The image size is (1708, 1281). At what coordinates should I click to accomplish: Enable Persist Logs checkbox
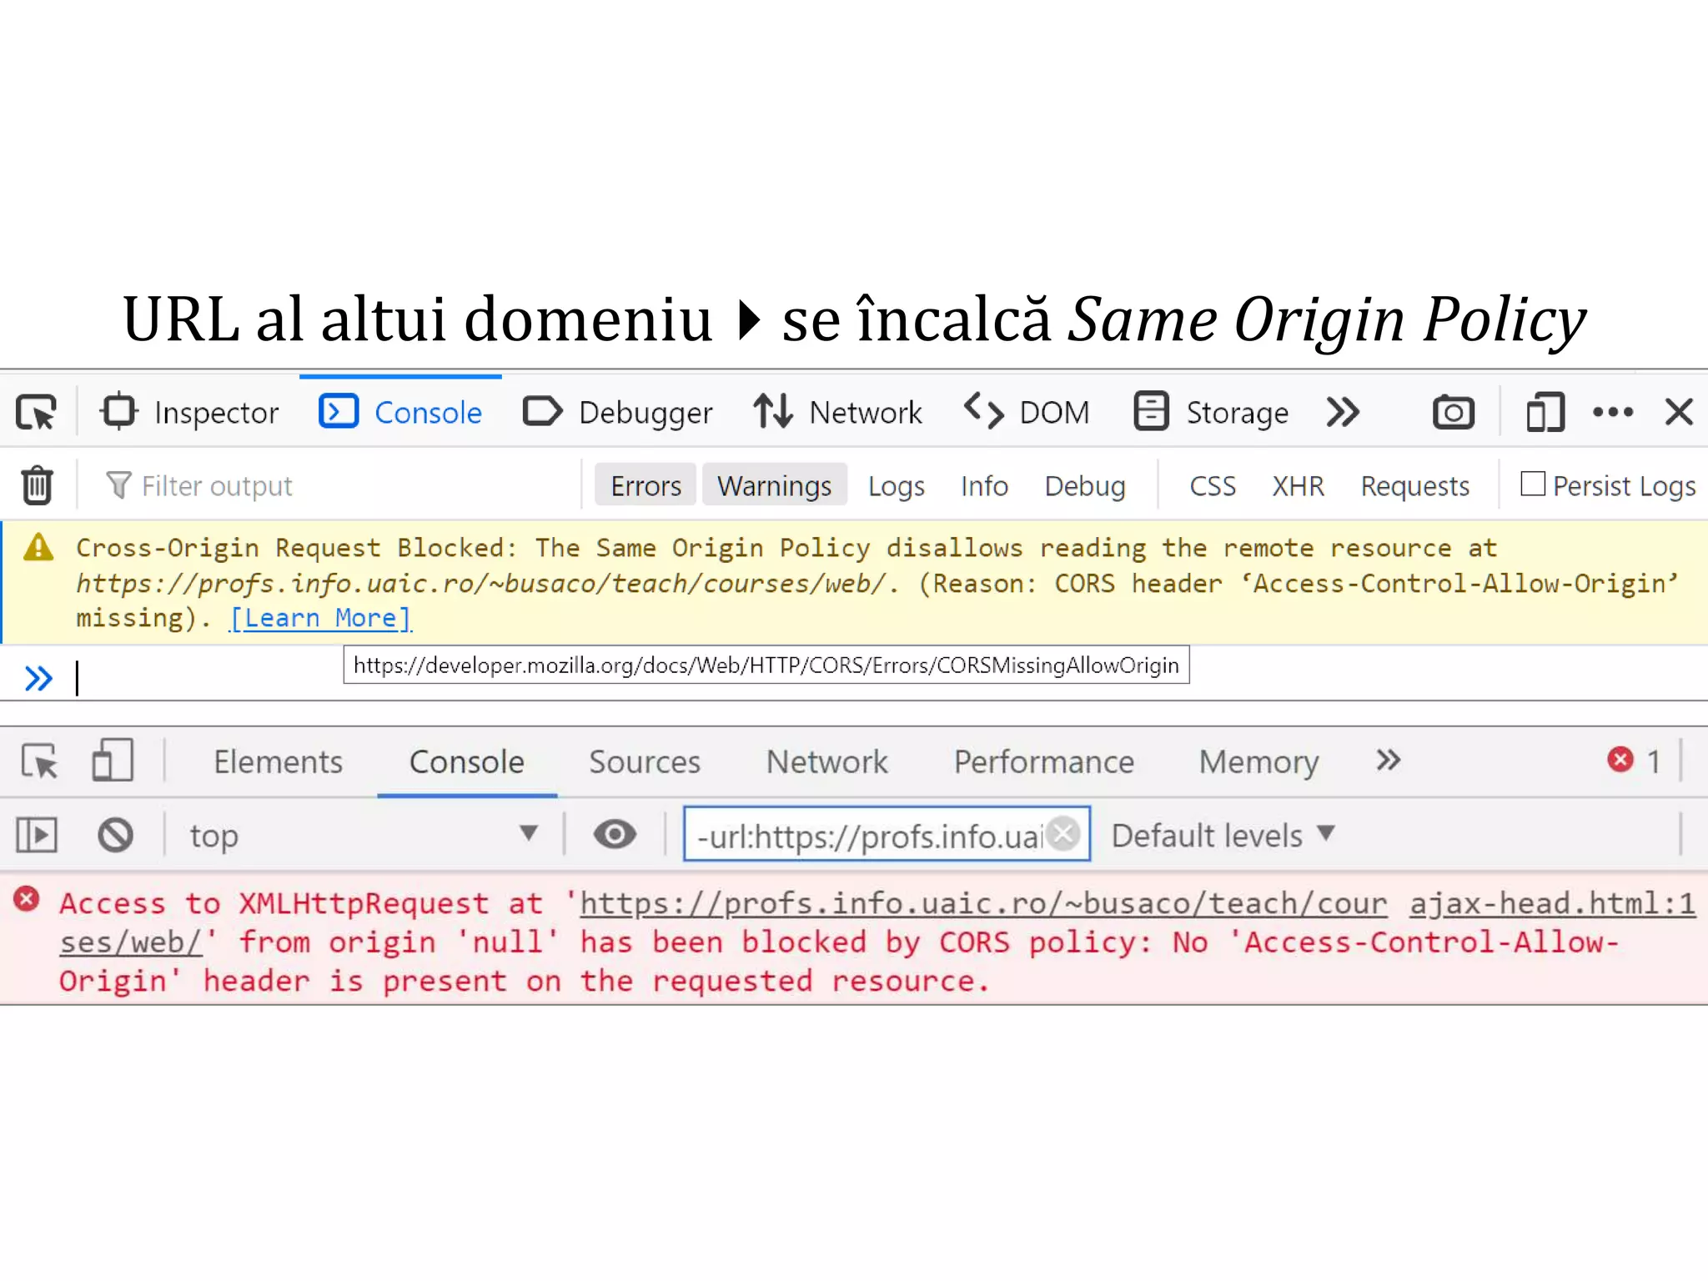pos(1533,485)
